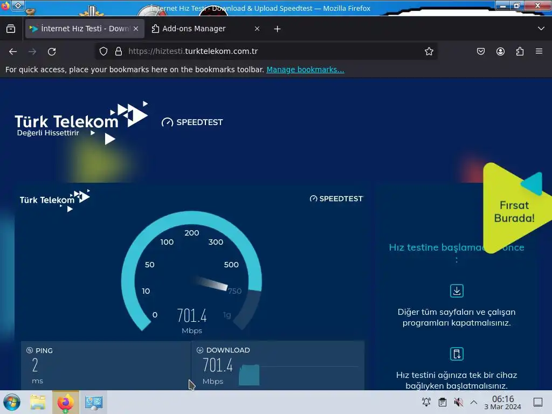552x414 pixels.
Task: Click the large Türk Telekom logo
Action: click(x=81, y=122)
